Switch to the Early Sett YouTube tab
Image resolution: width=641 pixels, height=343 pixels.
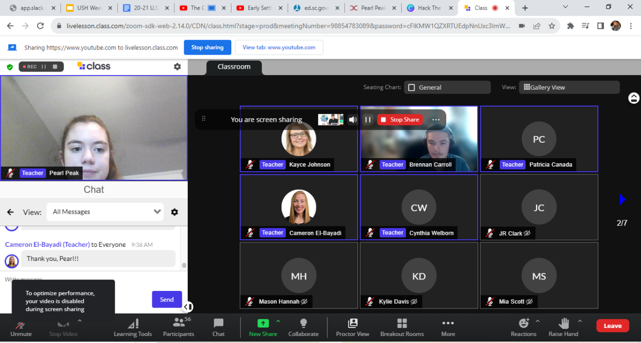click(259, 8)
